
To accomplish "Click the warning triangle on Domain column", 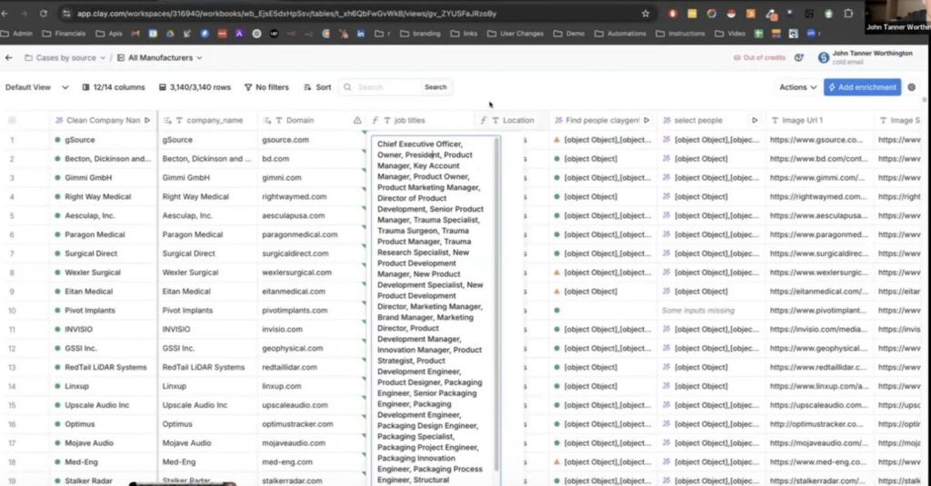I will 357,120.
